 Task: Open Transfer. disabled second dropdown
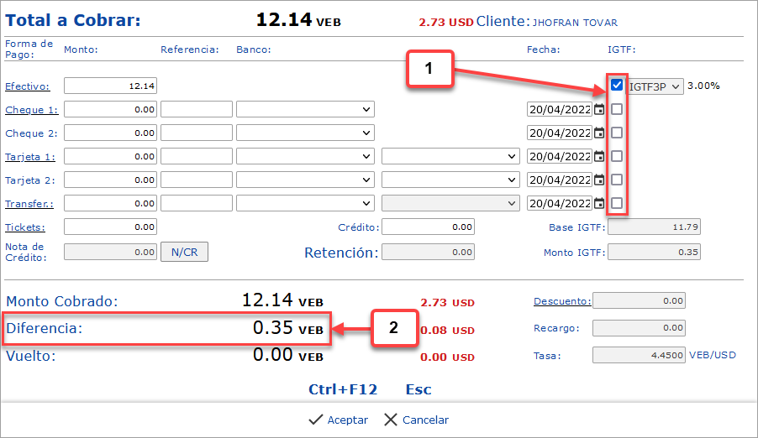pos(450,203)
